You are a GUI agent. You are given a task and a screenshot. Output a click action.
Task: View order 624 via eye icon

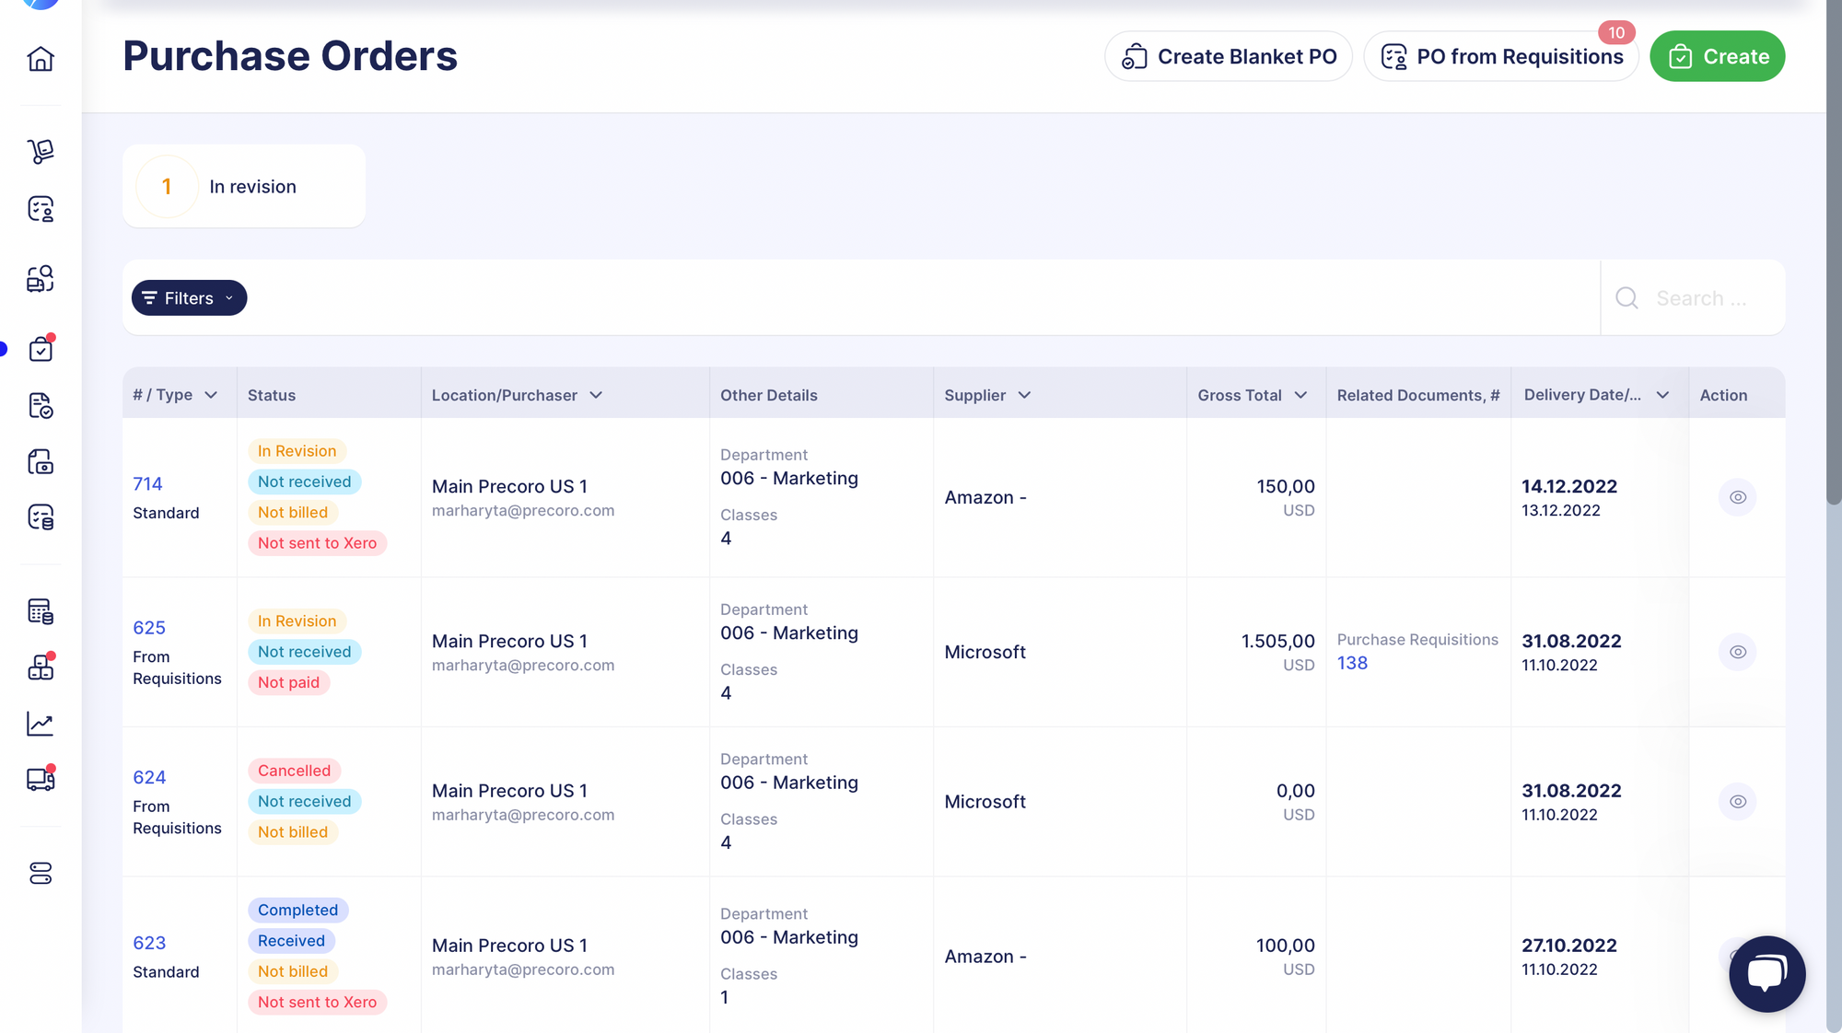tap(1737, 802)
